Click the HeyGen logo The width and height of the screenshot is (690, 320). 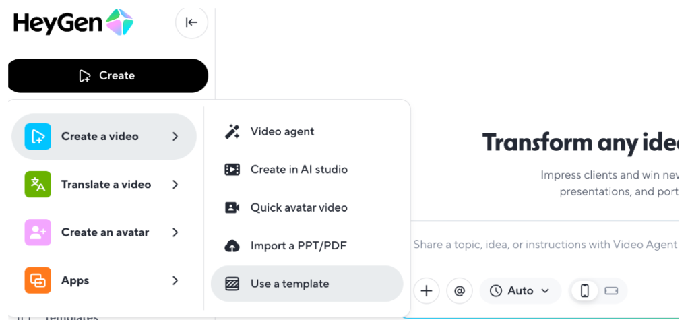[73, 23]
